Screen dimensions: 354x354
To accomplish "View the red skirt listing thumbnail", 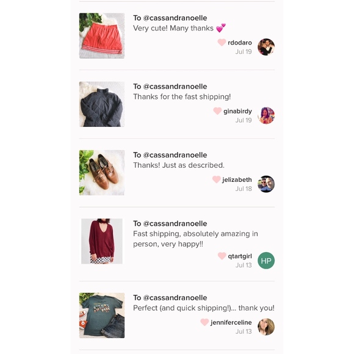I will [x=102, y=35].
